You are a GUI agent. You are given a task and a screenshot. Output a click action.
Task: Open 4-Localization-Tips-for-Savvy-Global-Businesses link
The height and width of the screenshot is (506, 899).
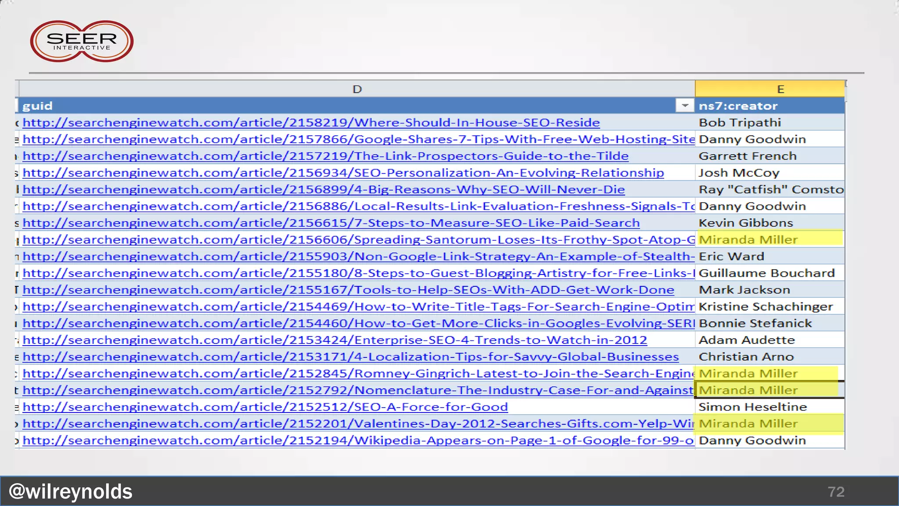[x=350, y=357]
